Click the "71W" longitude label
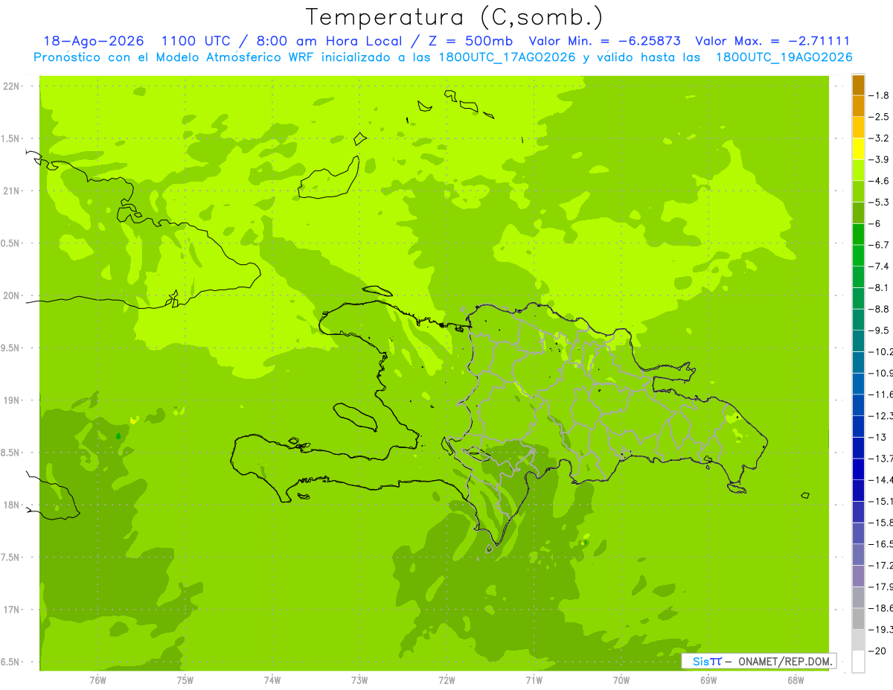Screen dimensions: 893x690 point(534,680)
